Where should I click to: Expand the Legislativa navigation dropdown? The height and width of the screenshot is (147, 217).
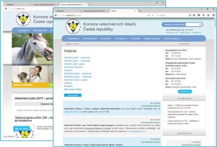73,39
